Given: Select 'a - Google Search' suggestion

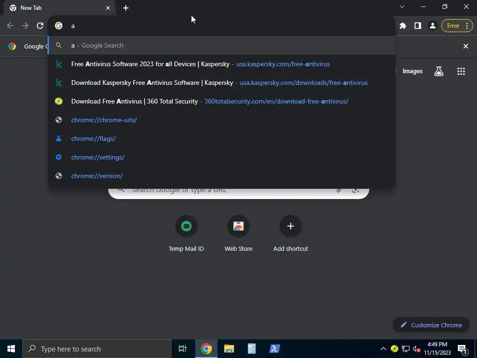Looking at the screenshot, I should pos(222,45).
